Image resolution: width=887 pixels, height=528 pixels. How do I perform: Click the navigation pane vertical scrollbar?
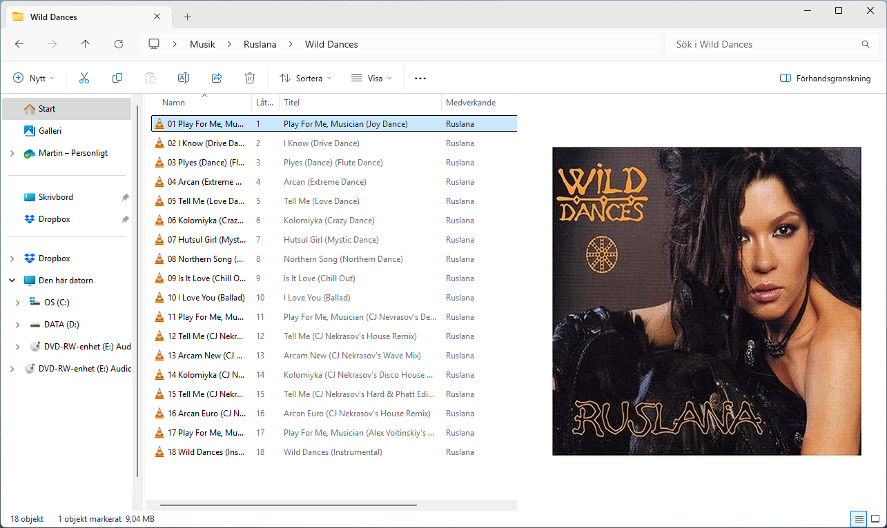tap(137, 290)
